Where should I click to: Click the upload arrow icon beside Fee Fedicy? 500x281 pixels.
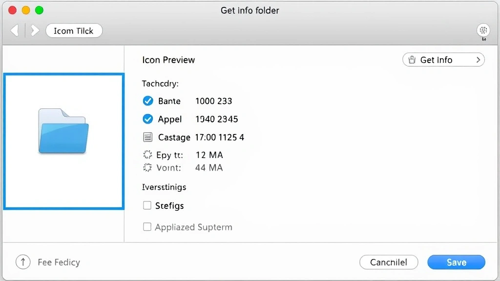pos(23,262)
